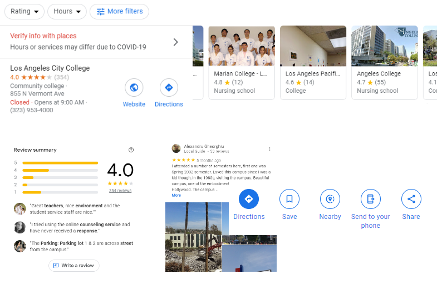
Task: Open the Rating filter dropdown
Action: (x=24, y=12)
